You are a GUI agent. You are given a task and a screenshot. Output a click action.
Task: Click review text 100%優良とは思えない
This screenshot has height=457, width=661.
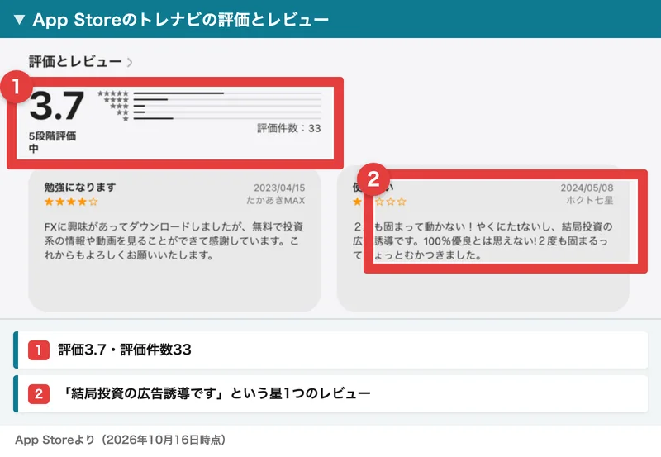tap(478, 241)
